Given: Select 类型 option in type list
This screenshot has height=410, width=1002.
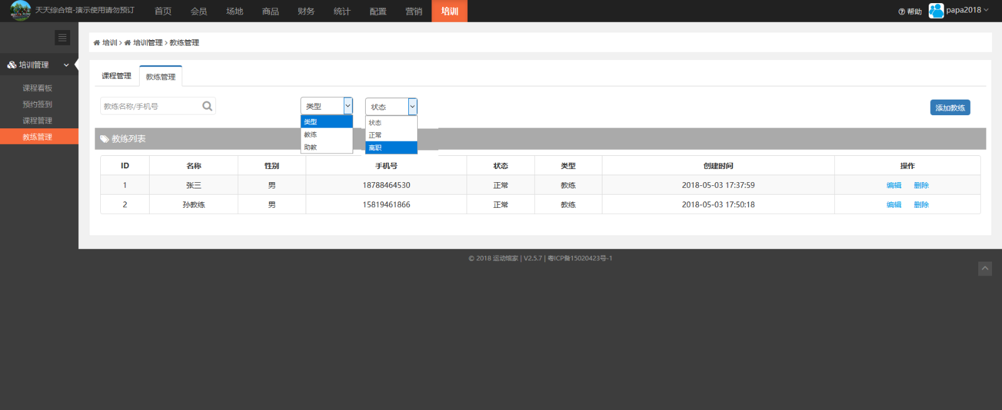Looking at the screenshot, I should pyautogui.click(x=327, y=122).
